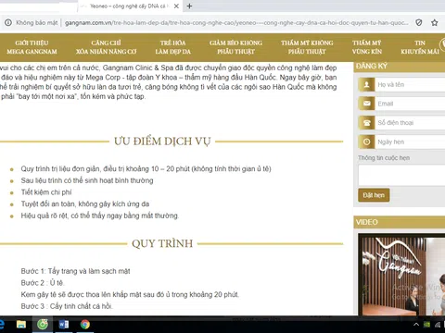Open Microsoft Word from the taskbar
This screenshot has width=445, height=333.
click(64, 325)
